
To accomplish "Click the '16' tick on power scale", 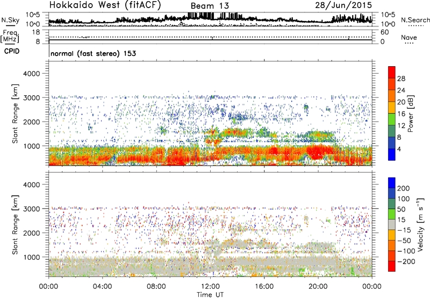I will tap(401, 114).
